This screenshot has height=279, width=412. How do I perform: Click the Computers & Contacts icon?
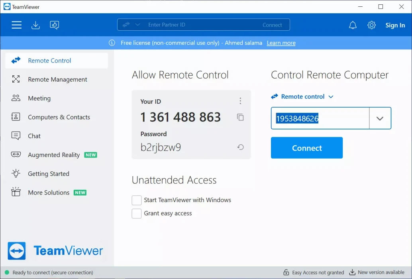[x=16, y=117]
